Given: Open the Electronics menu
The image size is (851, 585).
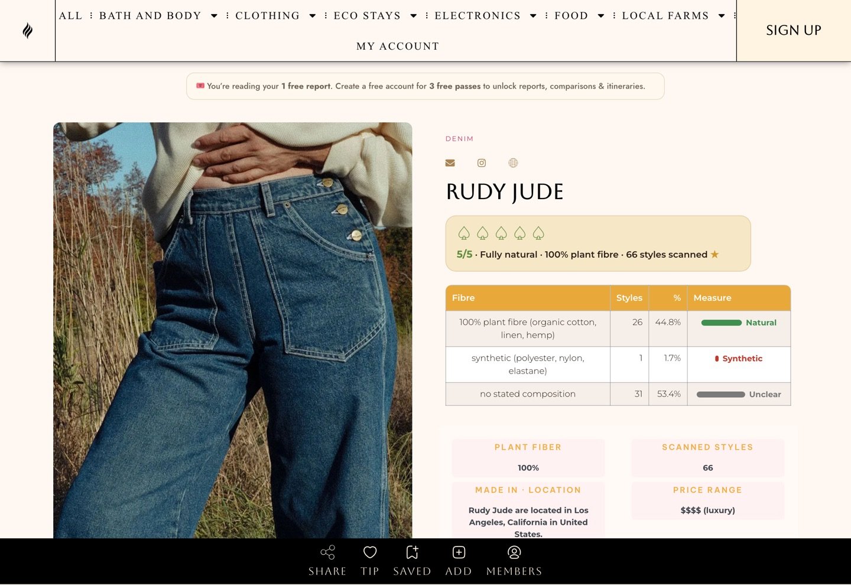Looking at the screenshot, I should coord(478,16).
